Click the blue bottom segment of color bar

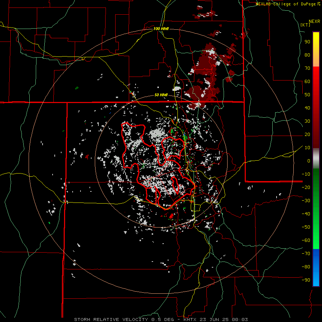point(316,267)
